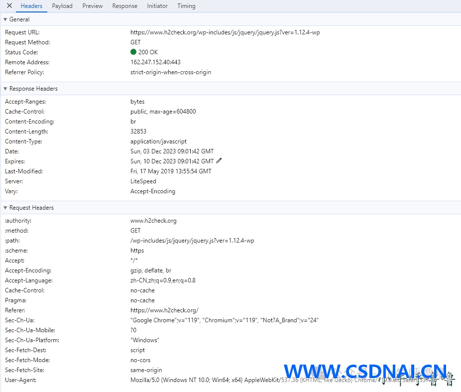
Task: Select the Content-Length value 32853
Action: pos(138,131)
